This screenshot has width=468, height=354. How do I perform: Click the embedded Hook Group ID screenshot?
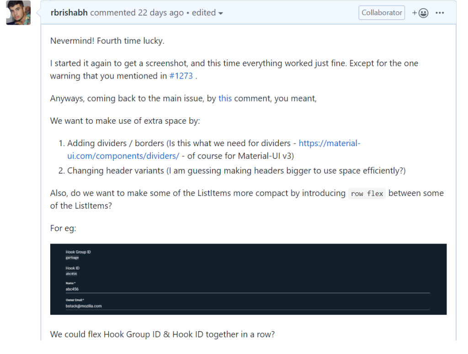tap(248, 279)
